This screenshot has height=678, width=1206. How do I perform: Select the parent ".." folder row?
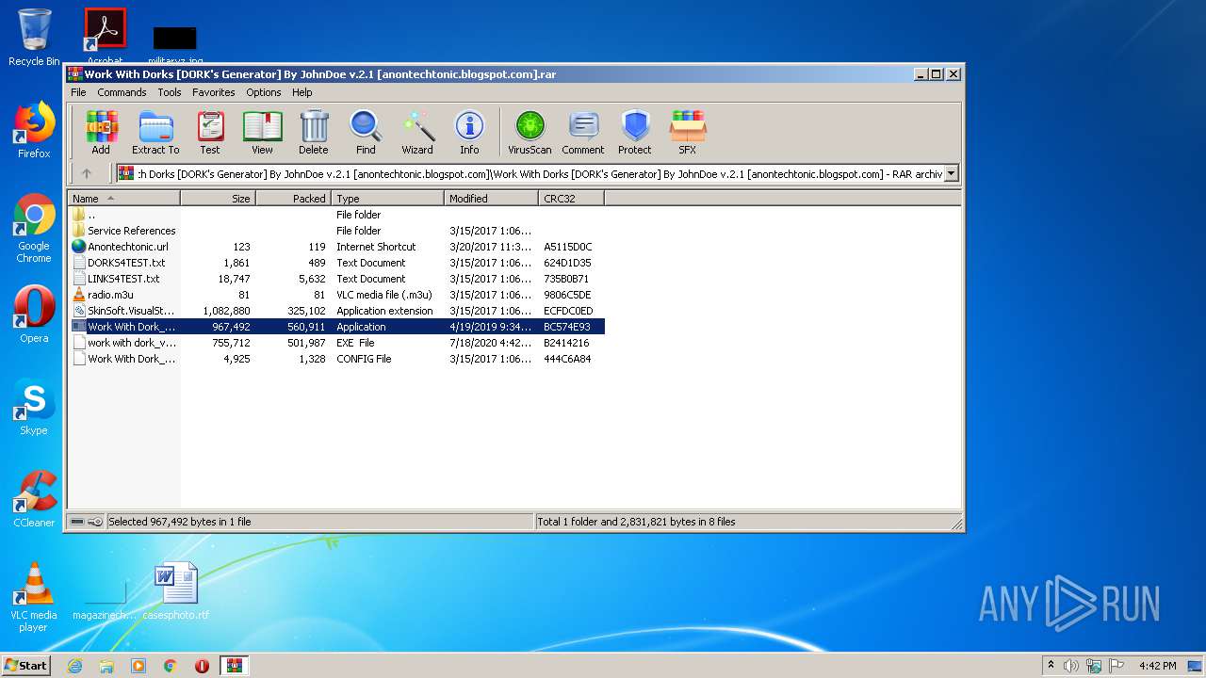pyautogui.click(x=336, y=215)
